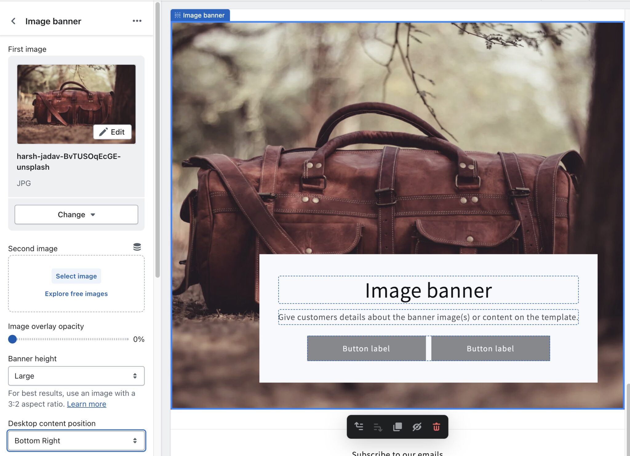
Task: Select the first Button label in the banner
Action: 366,348
